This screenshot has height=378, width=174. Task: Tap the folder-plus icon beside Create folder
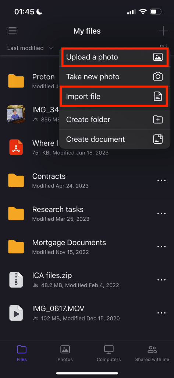click(158, 120)
